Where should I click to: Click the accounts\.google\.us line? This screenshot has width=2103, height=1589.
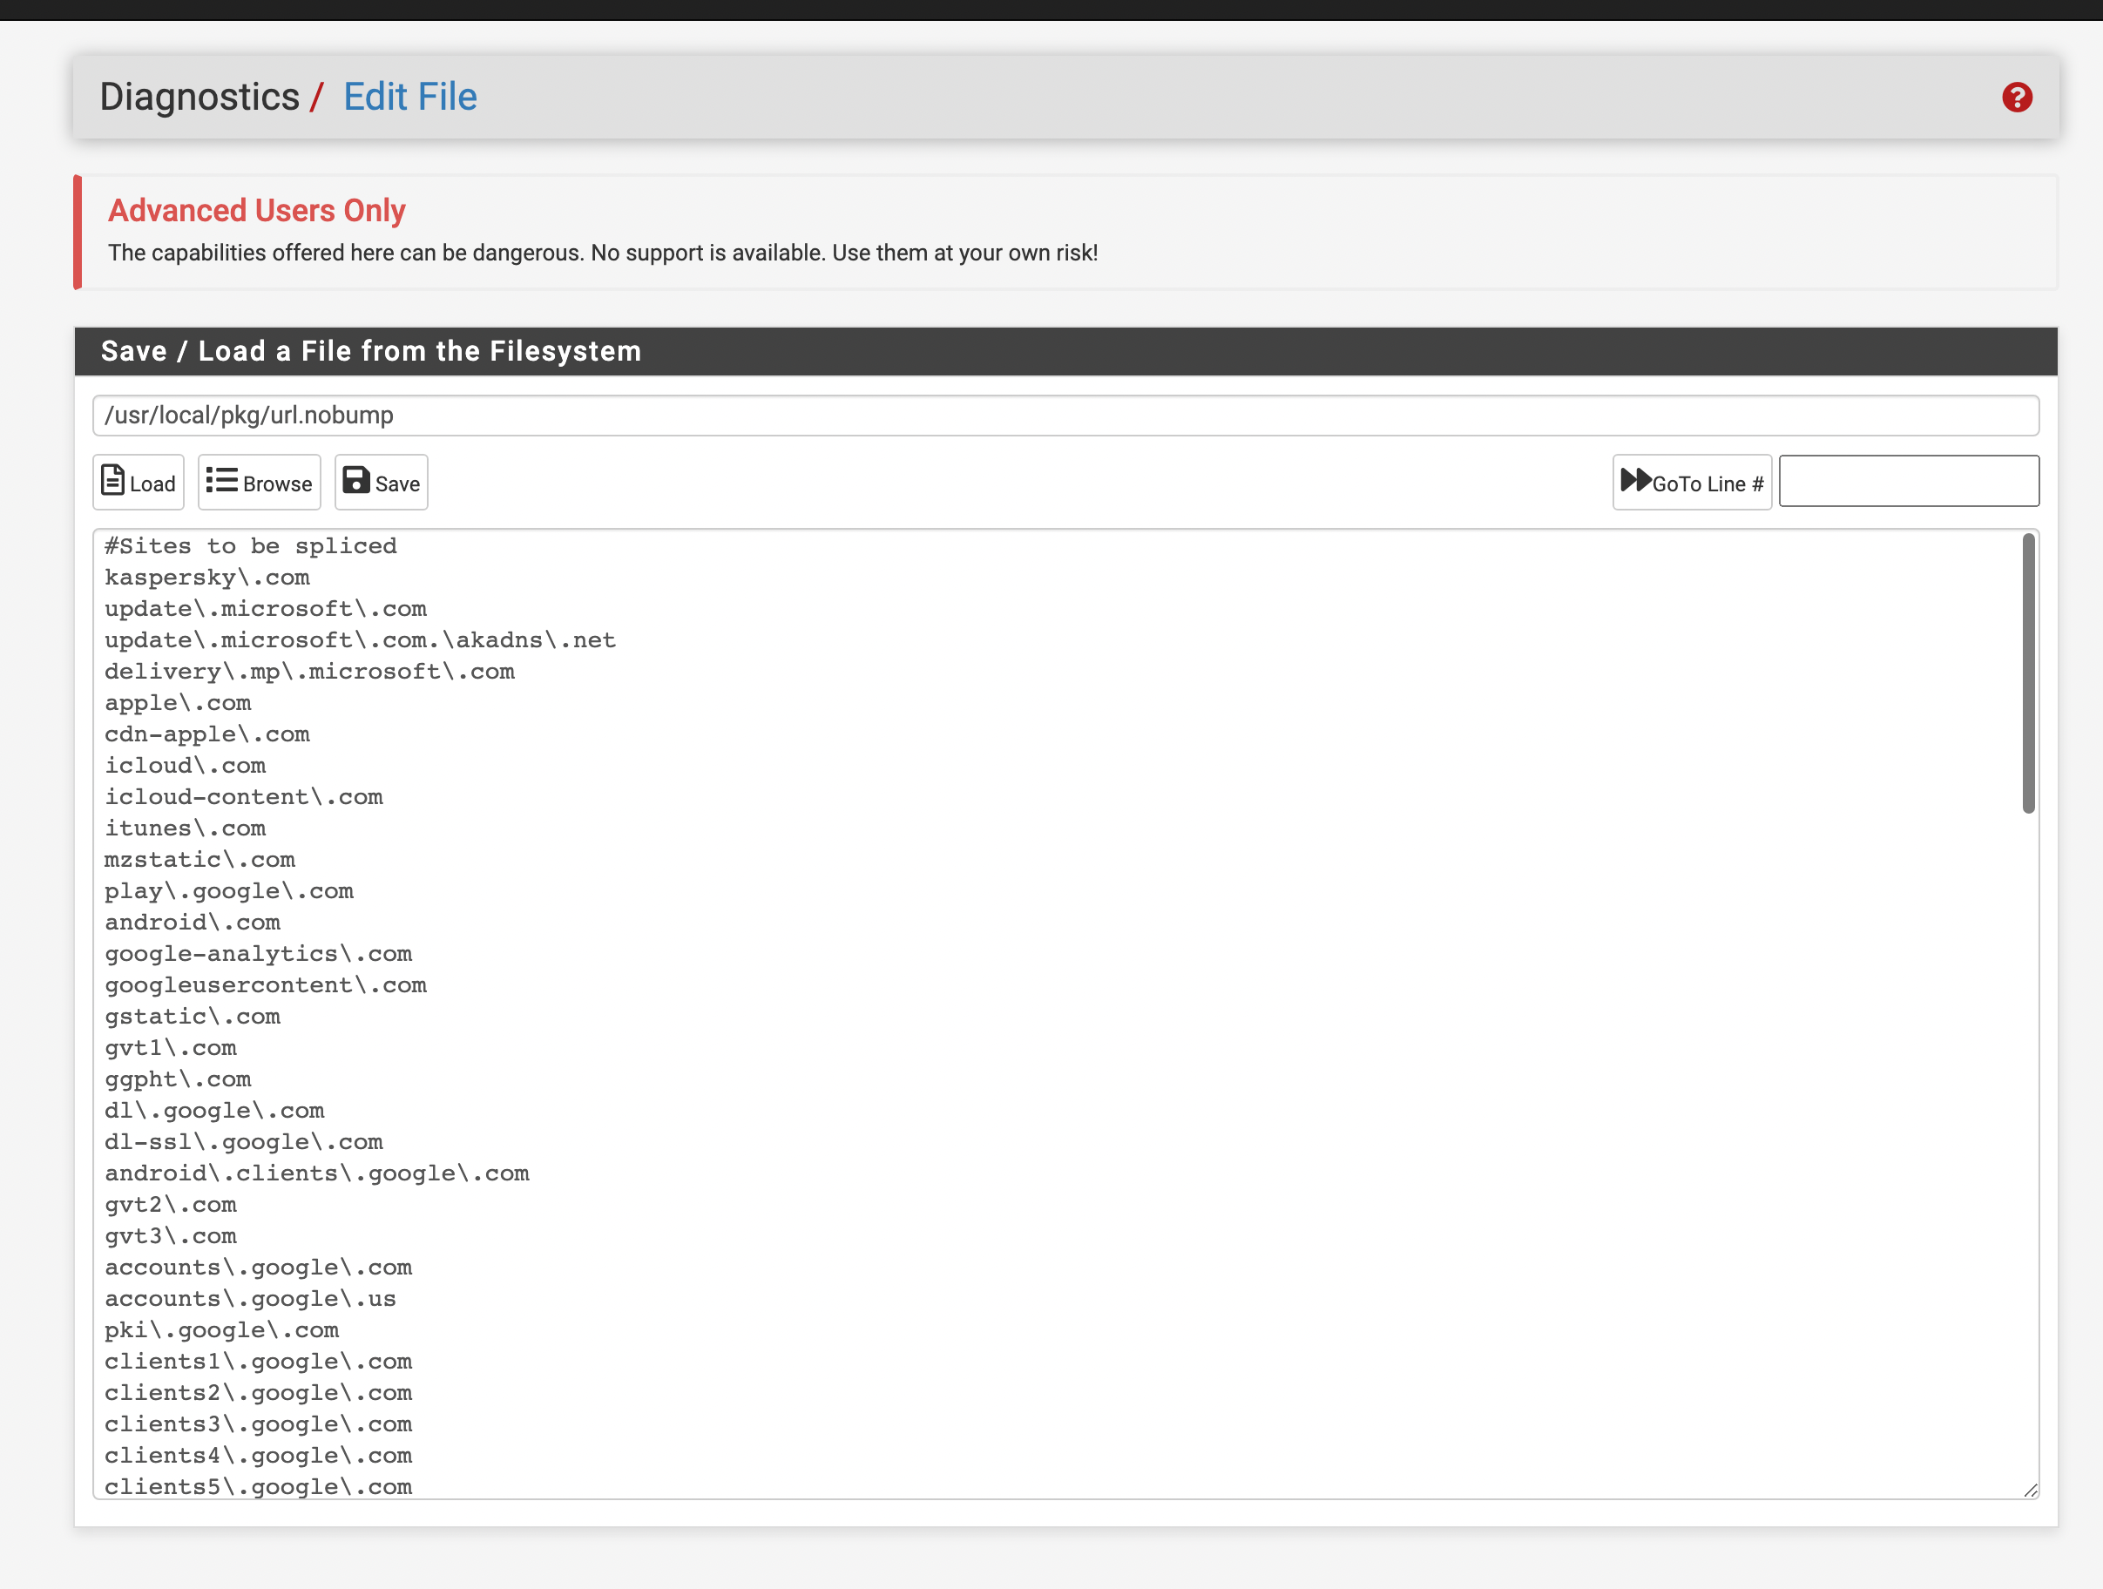251,1299
